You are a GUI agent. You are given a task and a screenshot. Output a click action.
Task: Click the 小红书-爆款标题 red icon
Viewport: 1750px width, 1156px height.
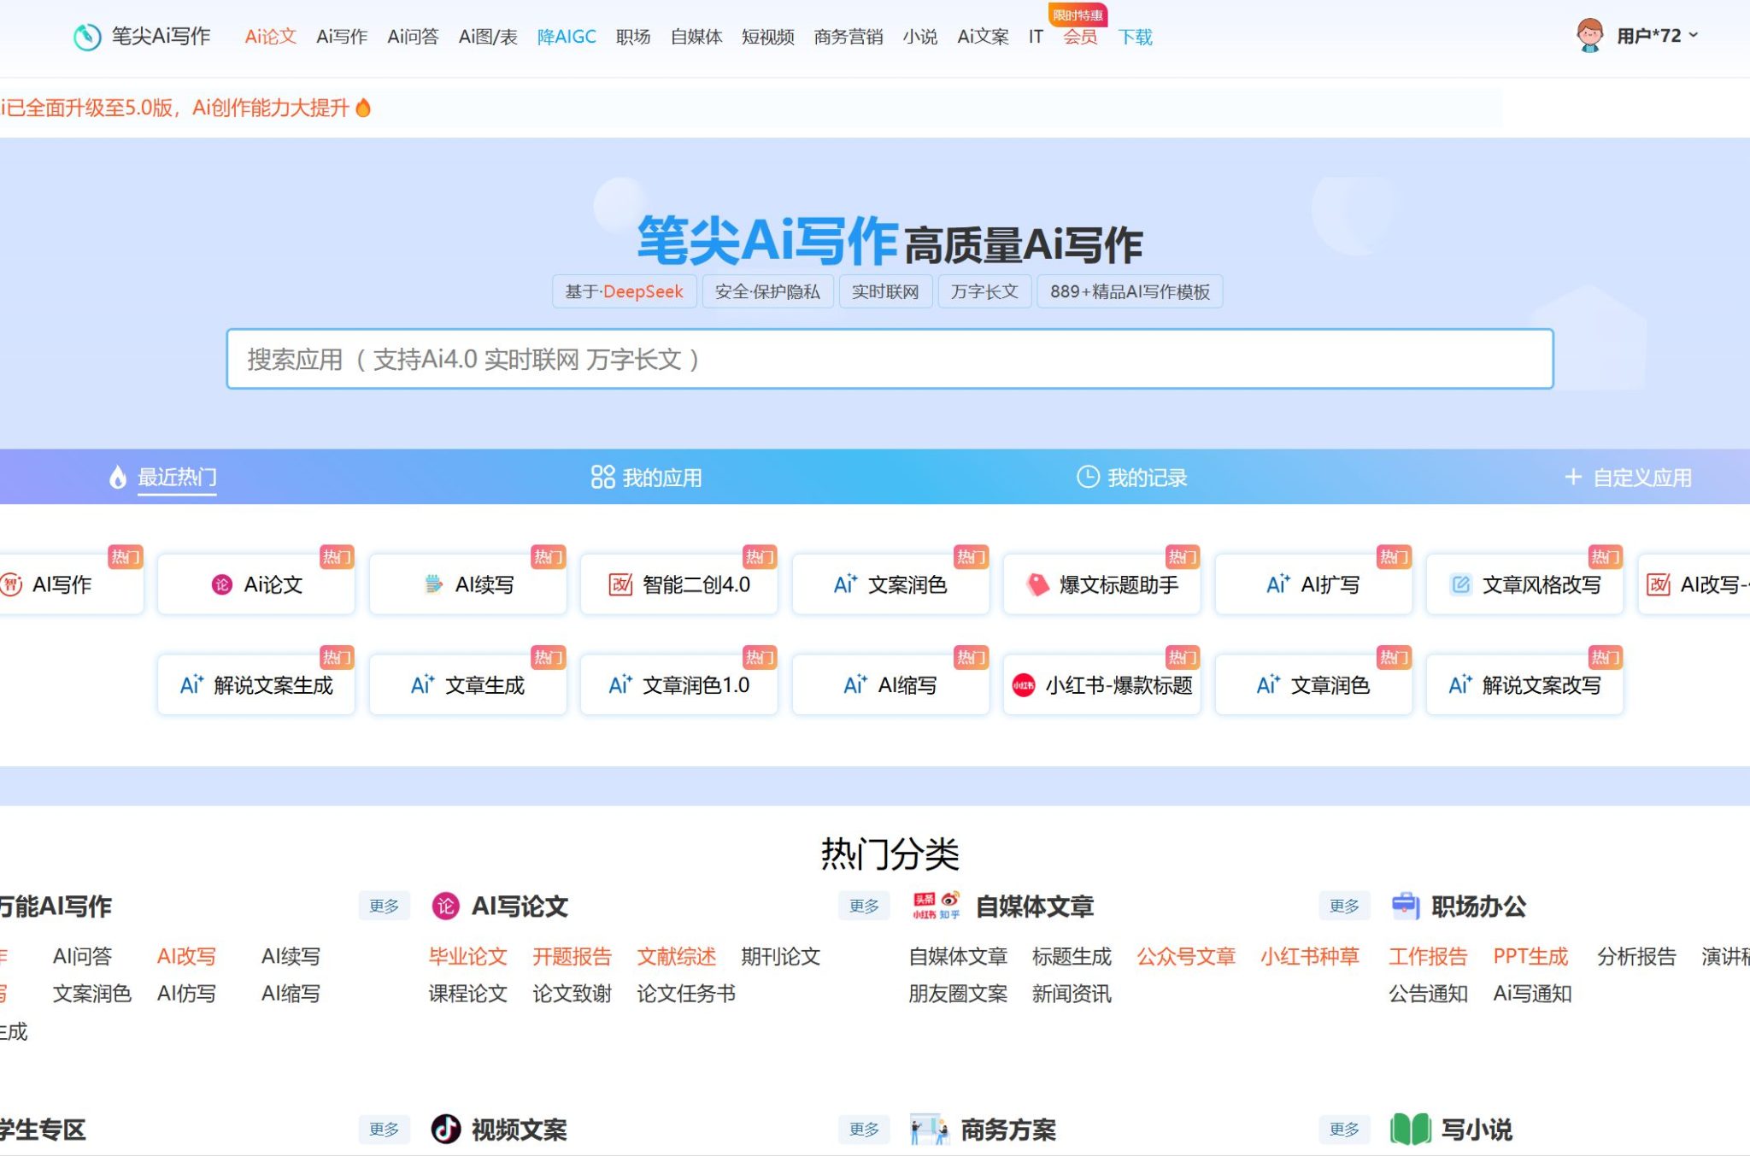pyautogui.click(x=1023, y=685)
